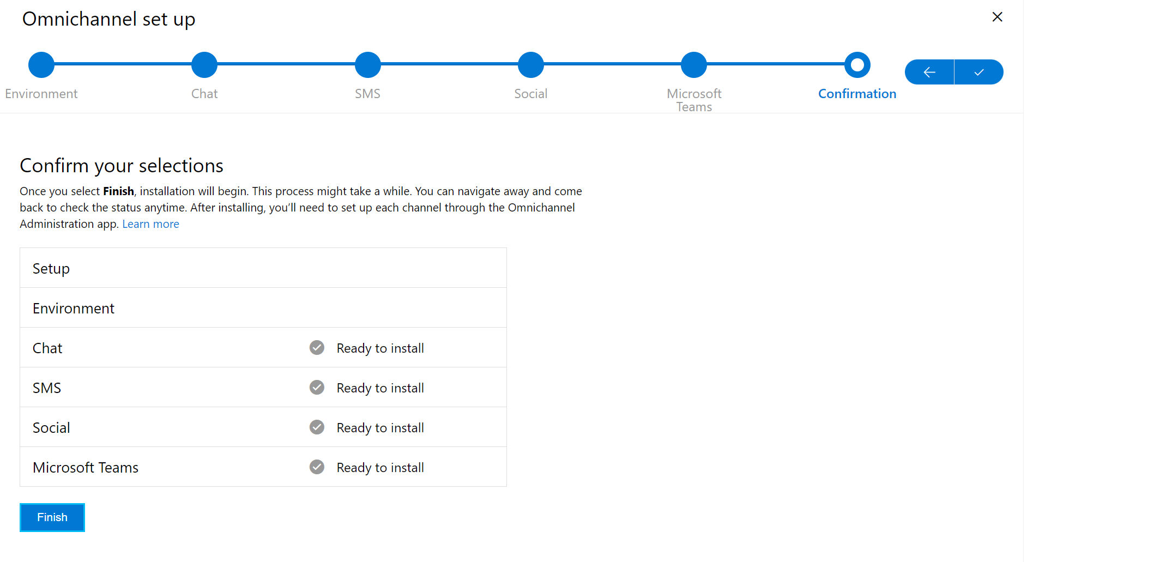Viewport: 1166px width, 562px height.
Task: Close the Omnichannel set up dialog
Action: click(x=997, y=17)
